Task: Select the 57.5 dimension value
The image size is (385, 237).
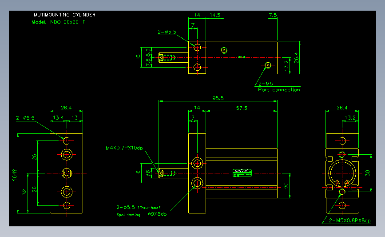Action: point(242,108)
